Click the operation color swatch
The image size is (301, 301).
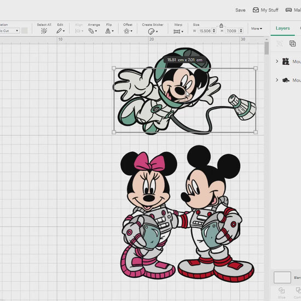pyautogui.click(x=25, y=31)
